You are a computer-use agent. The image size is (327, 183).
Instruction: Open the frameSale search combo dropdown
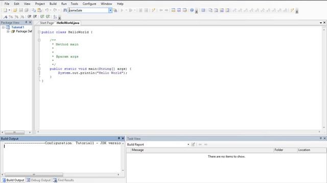tap(110, 10)
